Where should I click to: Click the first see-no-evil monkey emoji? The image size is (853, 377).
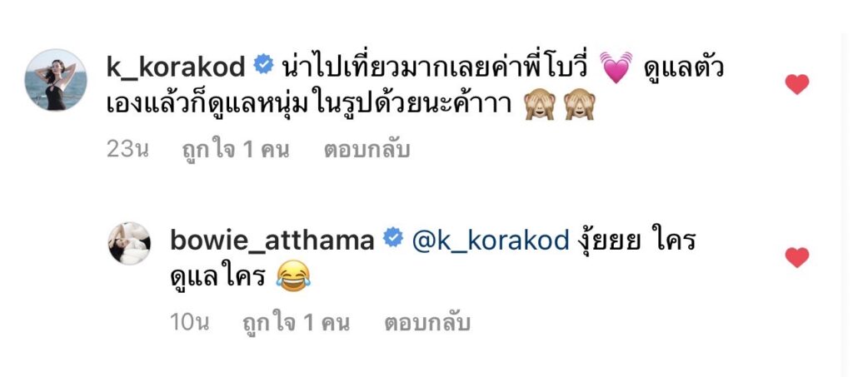(539, 105)
